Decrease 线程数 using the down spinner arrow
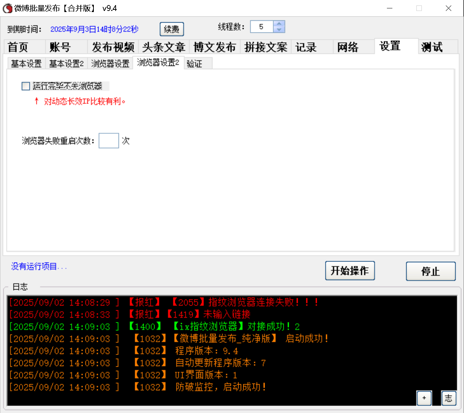The height and width of the screenshot is (413, 464). click(279, 29)
